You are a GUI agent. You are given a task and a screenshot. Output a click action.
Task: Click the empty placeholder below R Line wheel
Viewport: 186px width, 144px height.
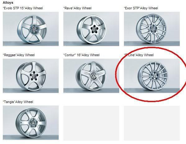(x=152, y=123)
